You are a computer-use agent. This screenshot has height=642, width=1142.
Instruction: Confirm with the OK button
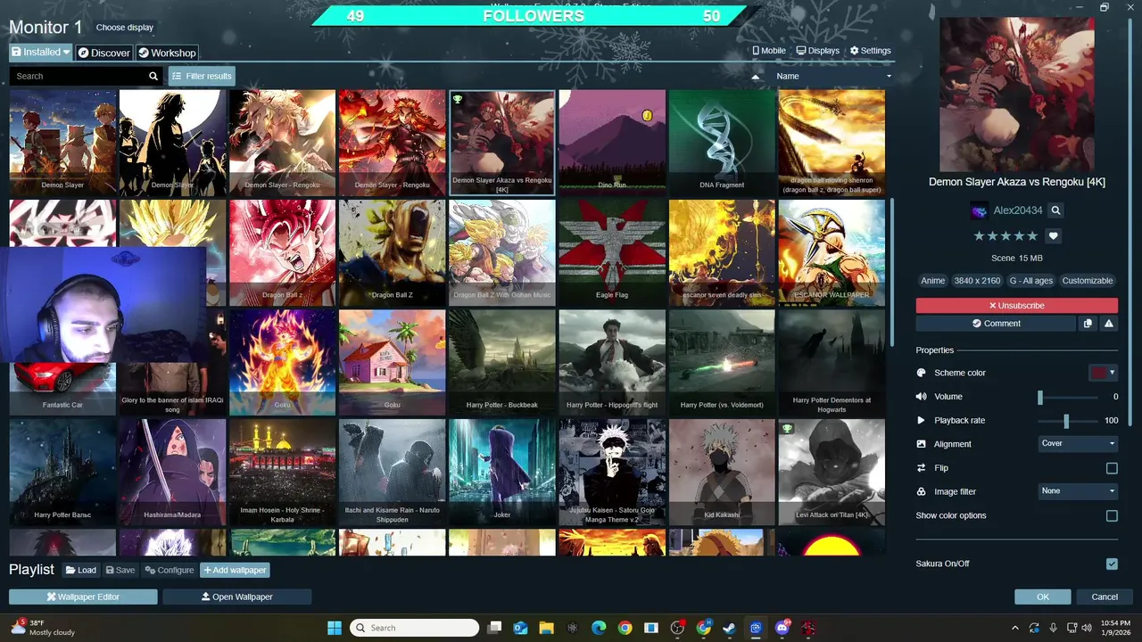[1043, 597]
